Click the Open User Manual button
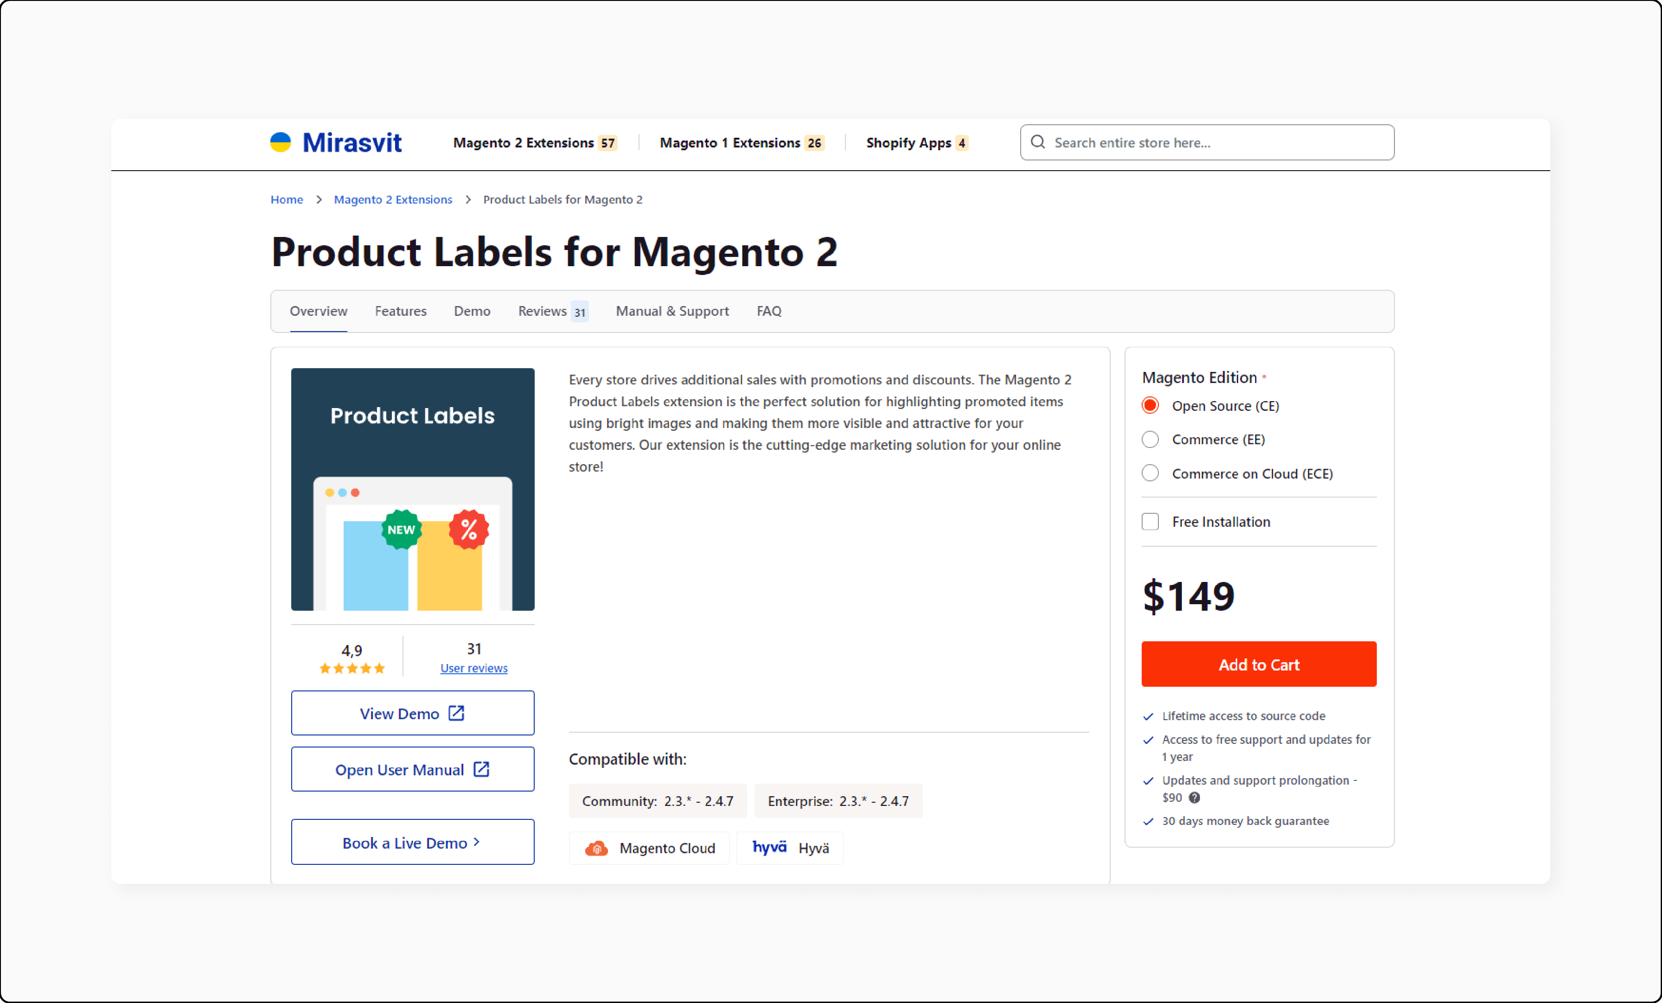The image size is (1662, 1003). click(x=412, y=769)
